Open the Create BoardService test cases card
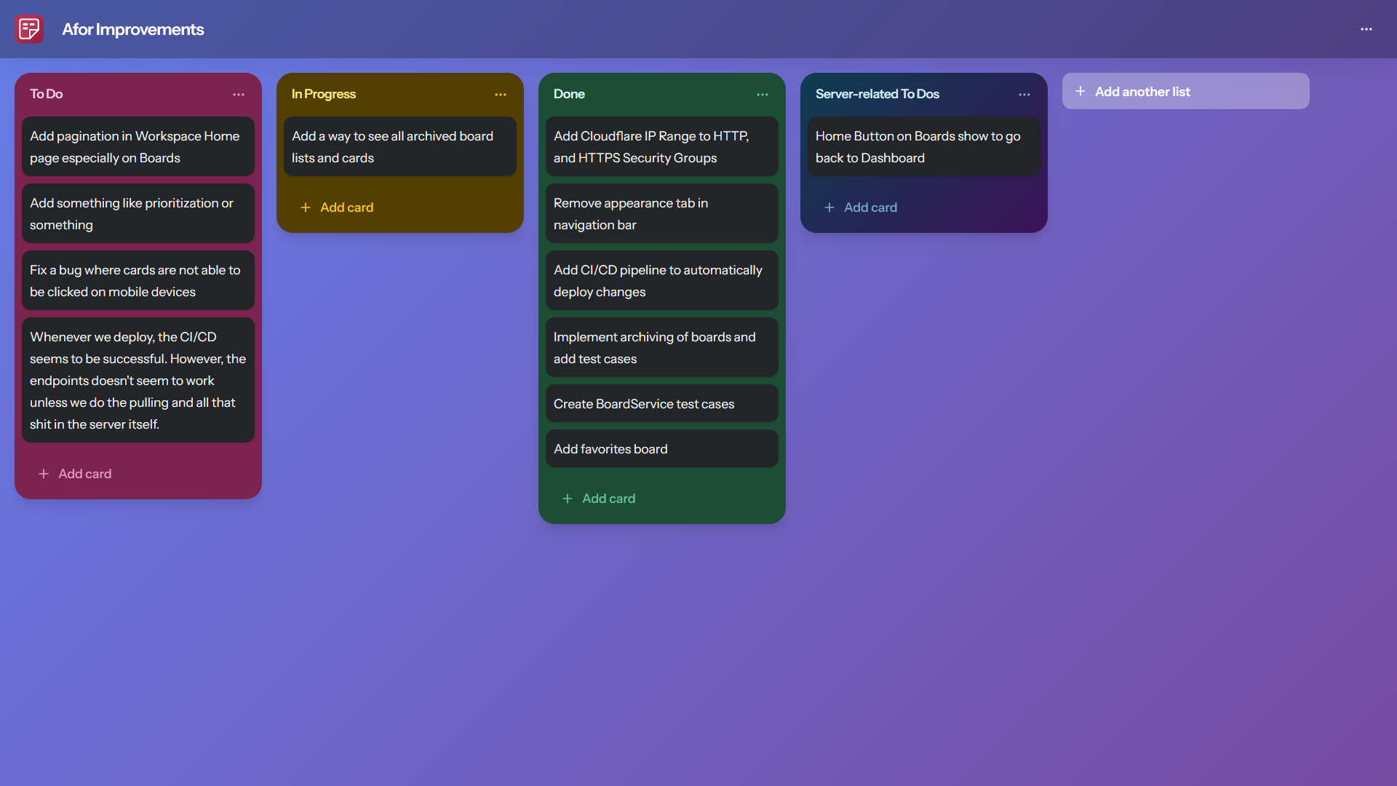This screenshot has width=1397, height=786. 662,403
